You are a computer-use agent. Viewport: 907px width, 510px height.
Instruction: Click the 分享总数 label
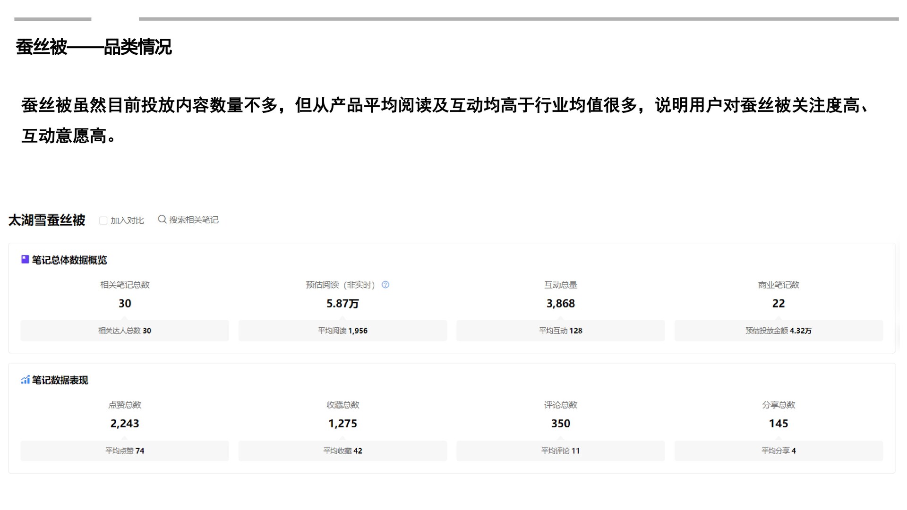click(779, 405)
